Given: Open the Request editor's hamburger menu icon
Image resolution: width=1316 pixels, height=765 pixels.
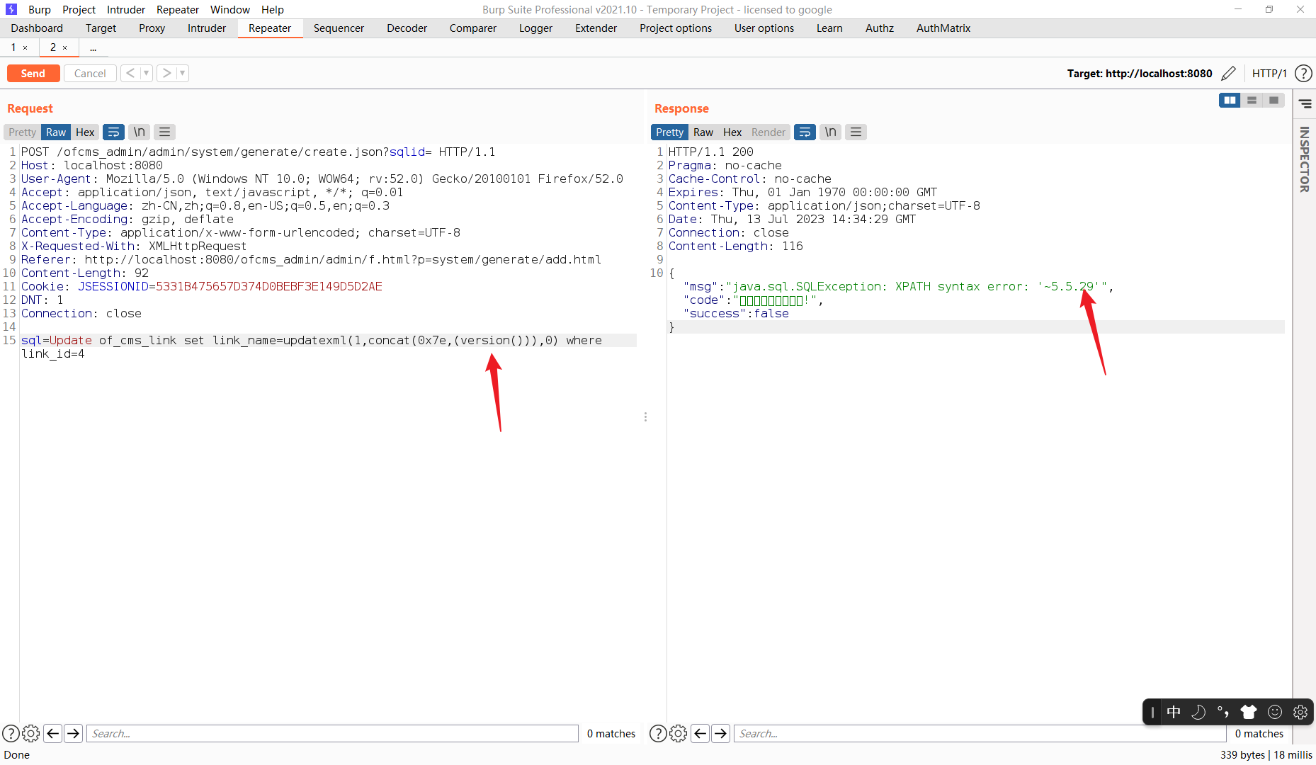Looking at the screenshot, I should coord(164,132).
